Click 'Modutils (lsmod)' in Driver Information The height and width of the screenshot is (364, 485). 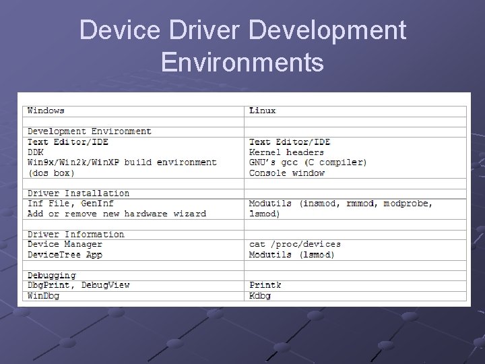(x=292, y=255)
